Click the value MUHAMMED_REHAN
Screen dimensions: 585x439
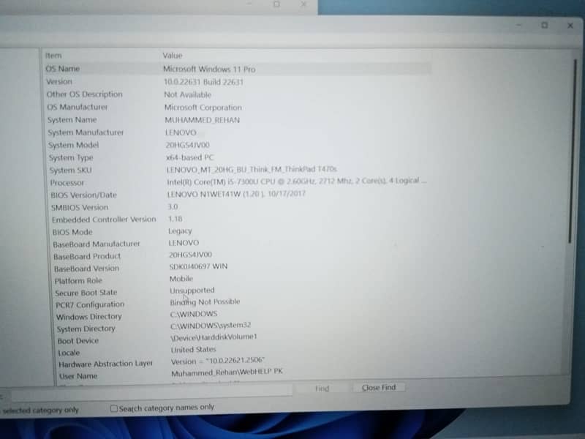(203, 120)
